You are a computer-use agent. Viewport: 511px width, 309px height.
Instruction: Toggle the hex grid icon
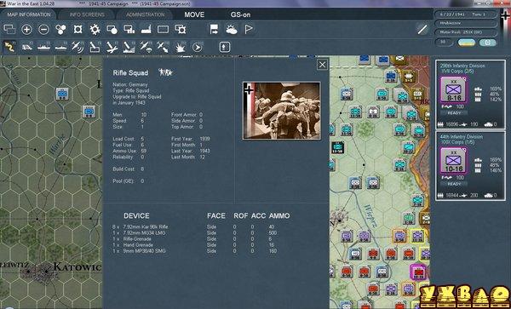coord(60,30)
